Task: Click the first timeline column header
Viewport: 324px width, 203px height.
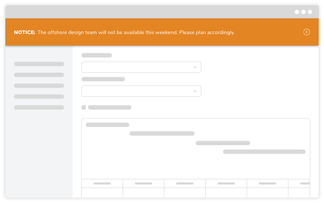Action: coord(102,183)
